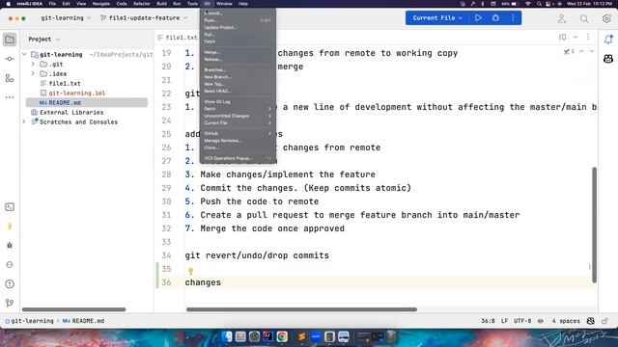Open file1-update-feature branch dropdown

[144, 18]
